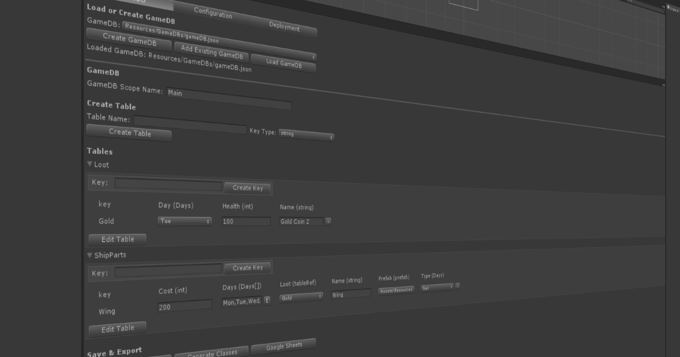Viewport: 680px width, 357px height.
Task: Clear the Gold Coin 2 name with the x icon
Action: pos(328,222)
